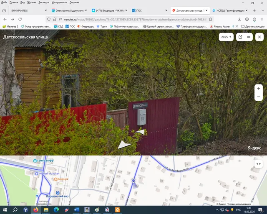267x214 pixels.
Task: Open the Федресурс bookmark
Action: (x=86, y=26)
